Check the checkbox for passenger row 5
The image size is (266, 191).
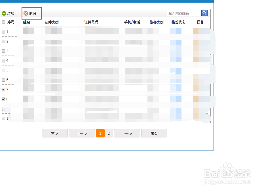pyautogui.click(x=3, y=70)
